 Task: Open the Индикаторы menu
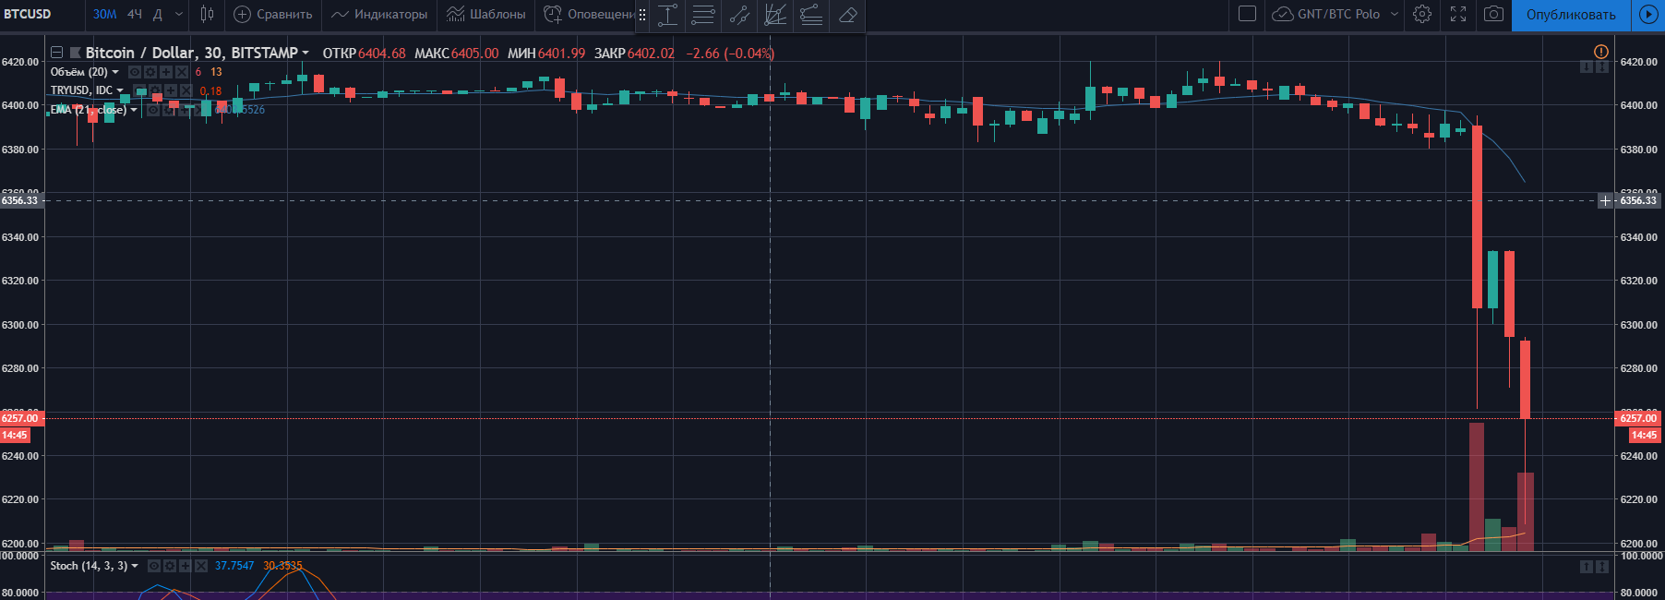coord(379,14)
